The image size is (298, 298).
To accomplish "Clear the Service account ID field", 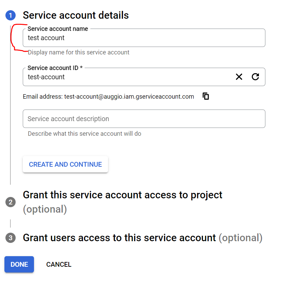I will click(239, 77).
